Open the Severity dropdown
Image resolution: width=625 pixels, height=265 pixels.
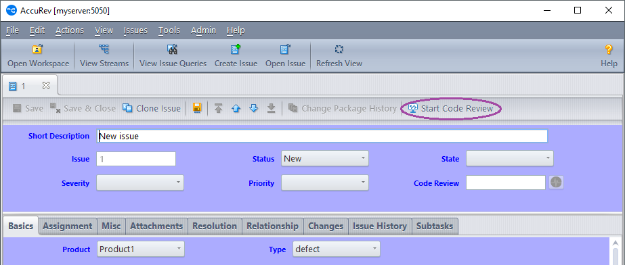coord(140,183)
